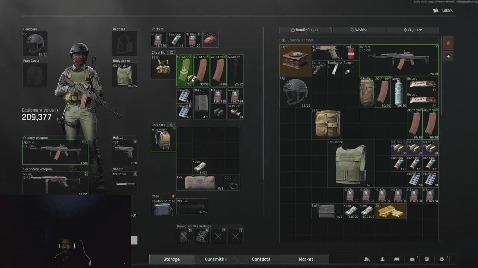Viewport: 478px width, 268px height.
Task: Open the chat messages icon
Action: 397,259
